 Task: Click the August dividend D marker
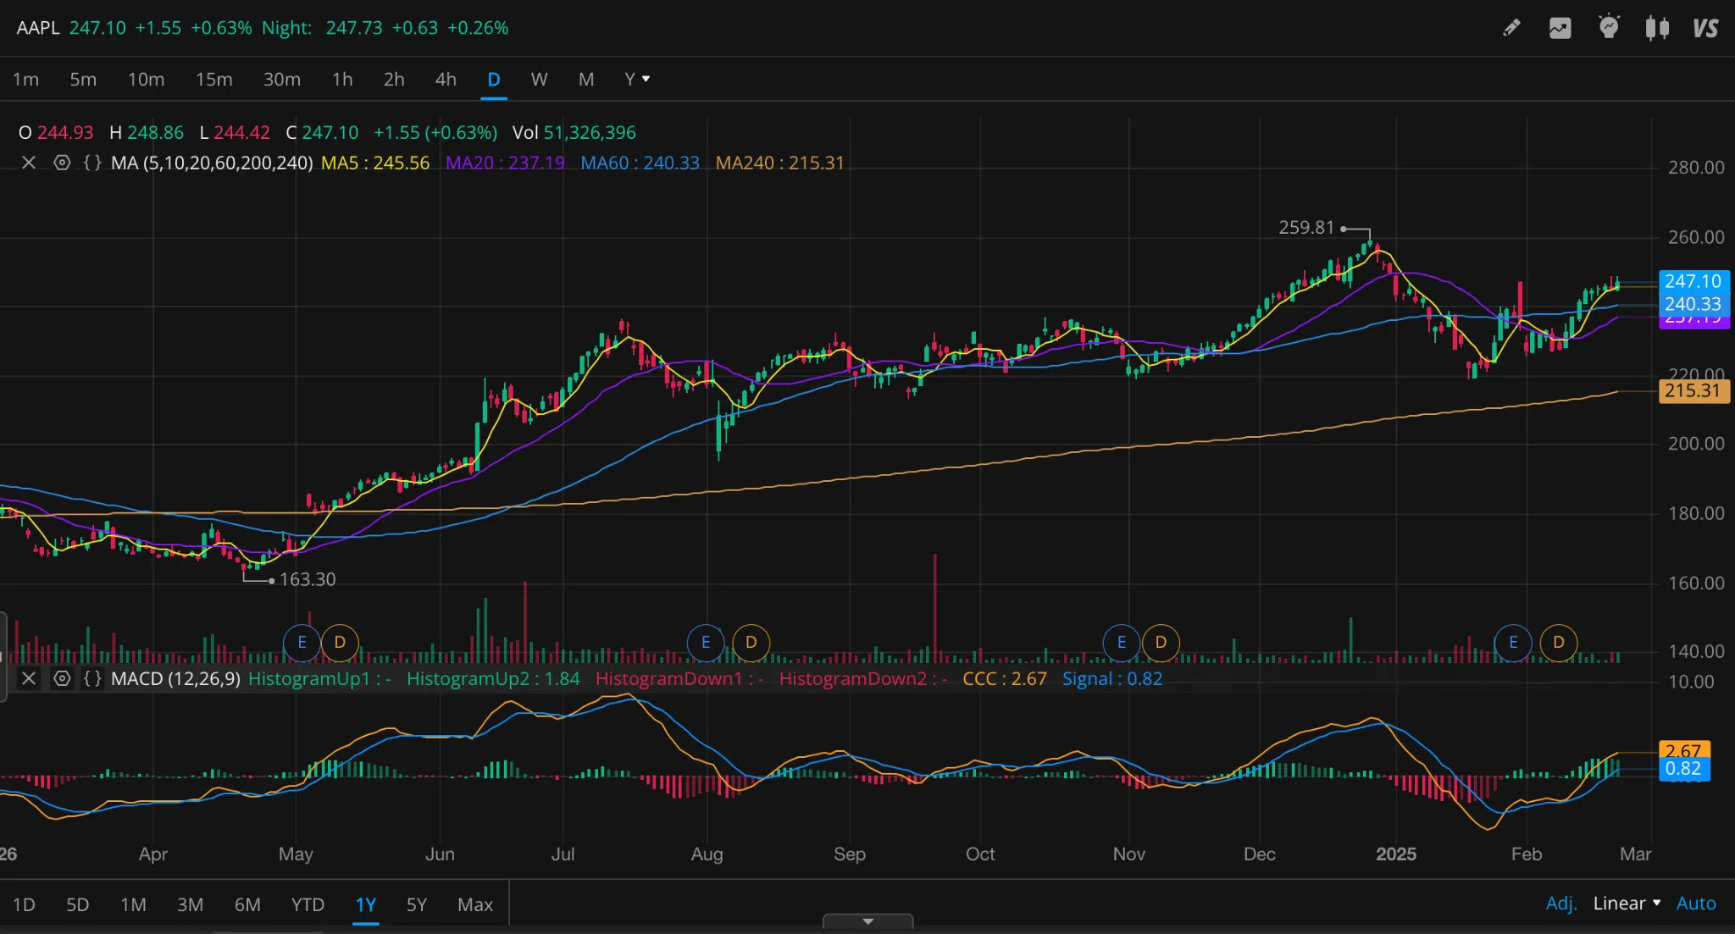(751, 642)
